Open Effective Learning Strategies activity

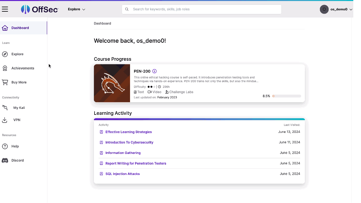[128, 132]
